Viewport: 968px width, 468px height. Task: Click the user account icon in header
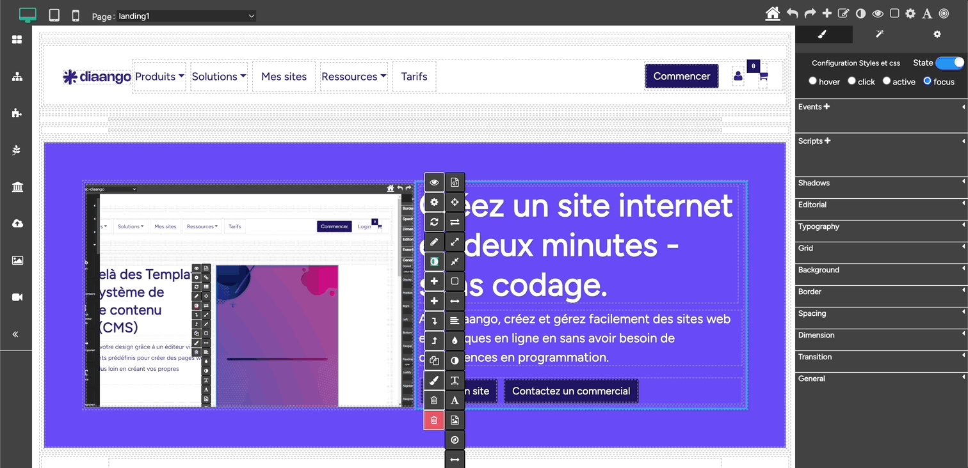click(738, 77)
